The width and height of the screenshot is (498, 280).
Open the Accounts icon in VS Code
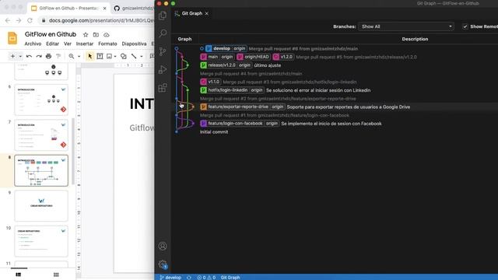[x=163, y=246]
